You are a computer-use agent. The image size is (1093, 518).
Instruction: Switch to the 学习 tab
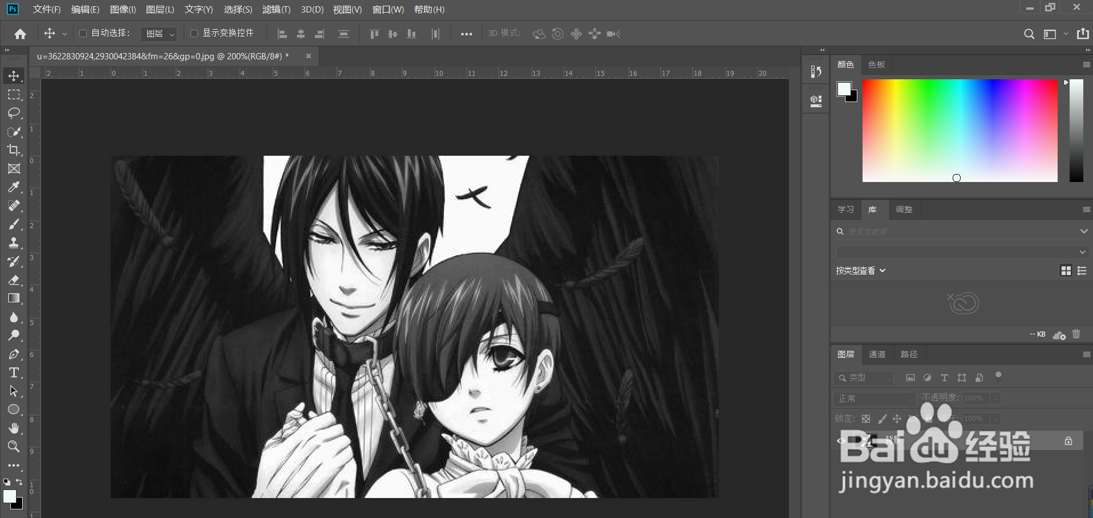pos(846,209)
